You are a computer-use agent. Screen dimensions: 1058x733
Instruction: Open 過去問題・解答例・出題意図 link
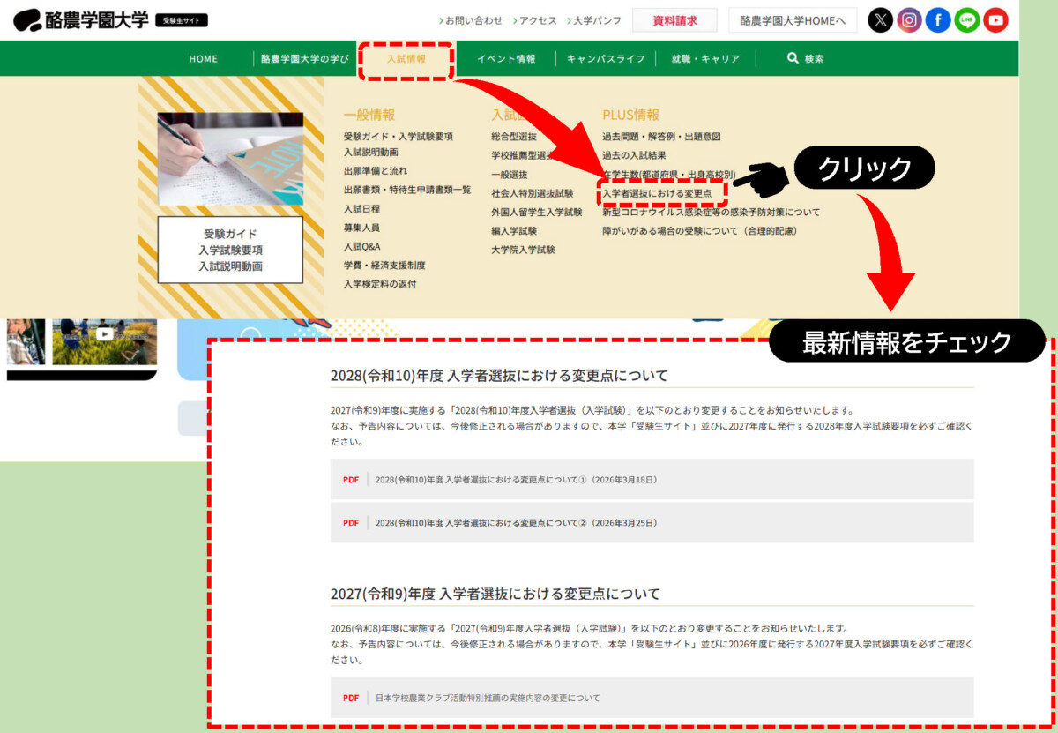click(x=661, y=137)
